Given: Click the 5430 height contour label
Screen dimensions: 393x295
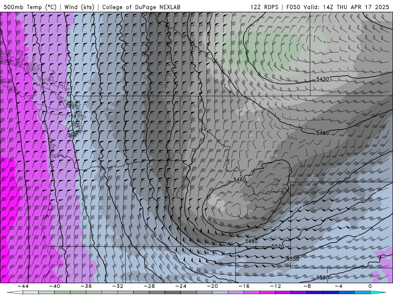Looking at the screenshot, I should tap(323, 79).
